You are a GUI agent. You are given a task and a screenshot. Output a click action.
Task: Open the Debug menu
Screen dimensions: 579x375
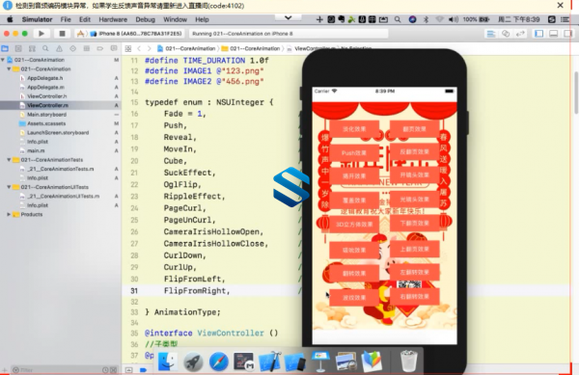click(145, 19)
